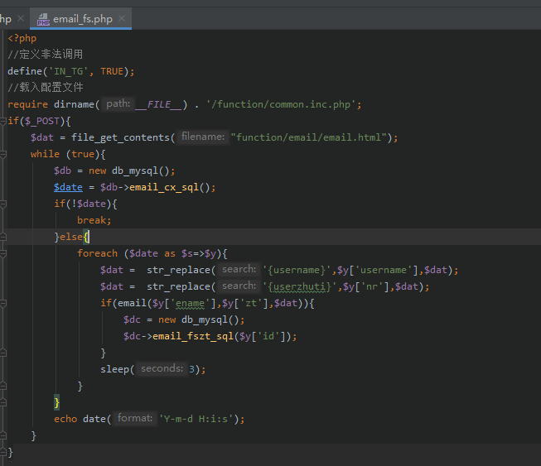Switch to the partially hidden tab ending in 'hp'
Screen dimensions: 541x466
click(6, 18)
